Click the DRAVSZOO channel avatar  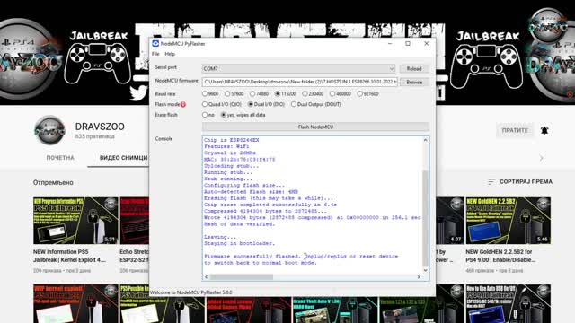[49, 131]
